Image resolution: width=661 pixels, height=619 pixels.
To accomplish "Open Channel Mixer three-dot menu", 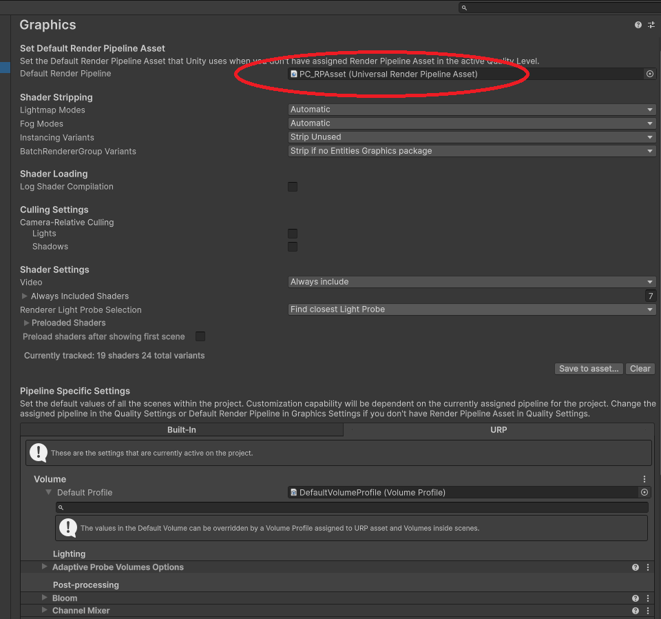I will pos(647,611).
